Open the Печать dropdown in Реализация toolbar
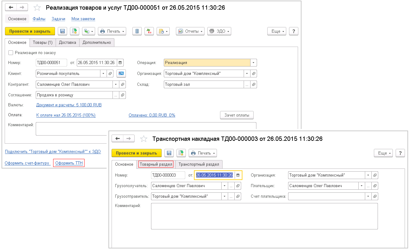Image resolution: width=409 pixels, height=249 pixels. 112,31
